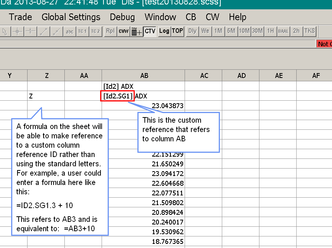Open the Debug menu

click(122, 17)
